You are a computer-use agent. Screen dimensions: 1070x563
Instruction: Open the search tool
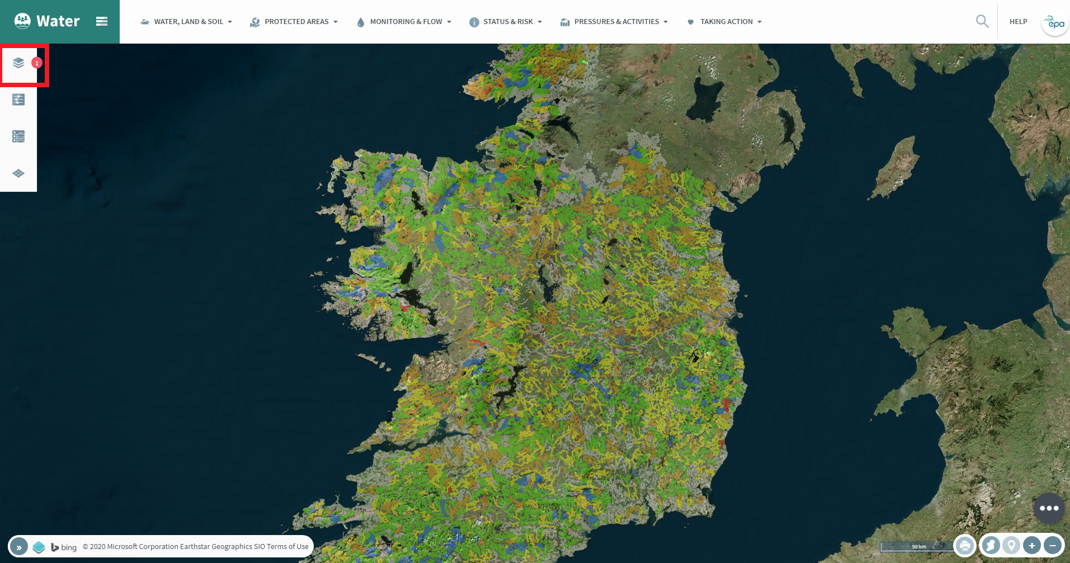pyautogui.click(x=982, y=21)
